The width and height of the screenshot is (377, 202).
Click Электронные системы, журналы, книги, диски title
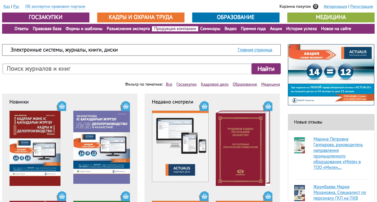(x=64, y=50)
